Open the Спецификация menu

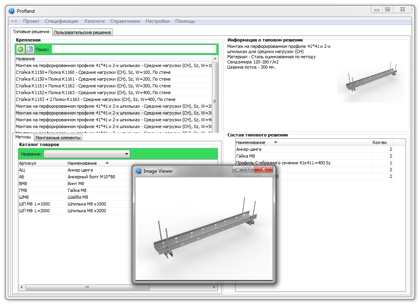coord(61,21)
